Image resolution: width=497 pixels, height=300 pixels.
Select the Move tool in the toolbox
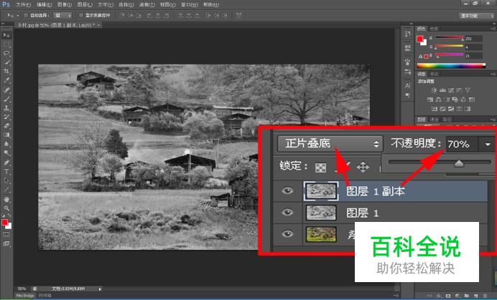6,34
